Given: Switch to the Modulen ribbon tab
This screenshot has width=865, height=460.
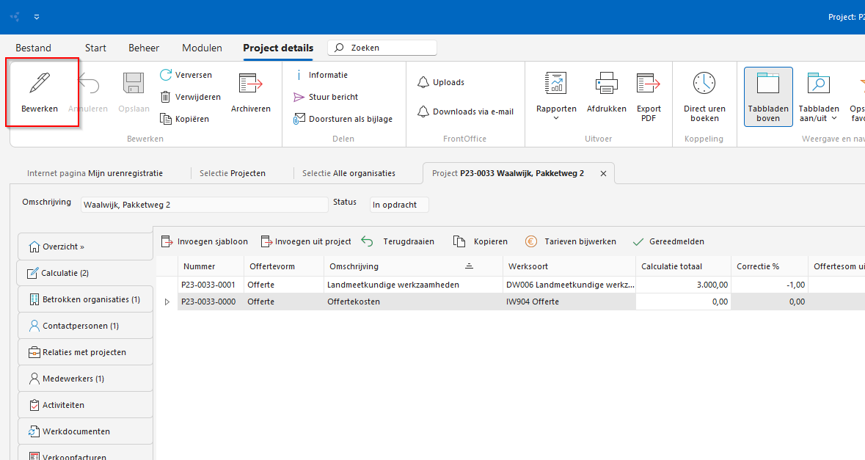Looking at the screenshot, I should (202, 48).
